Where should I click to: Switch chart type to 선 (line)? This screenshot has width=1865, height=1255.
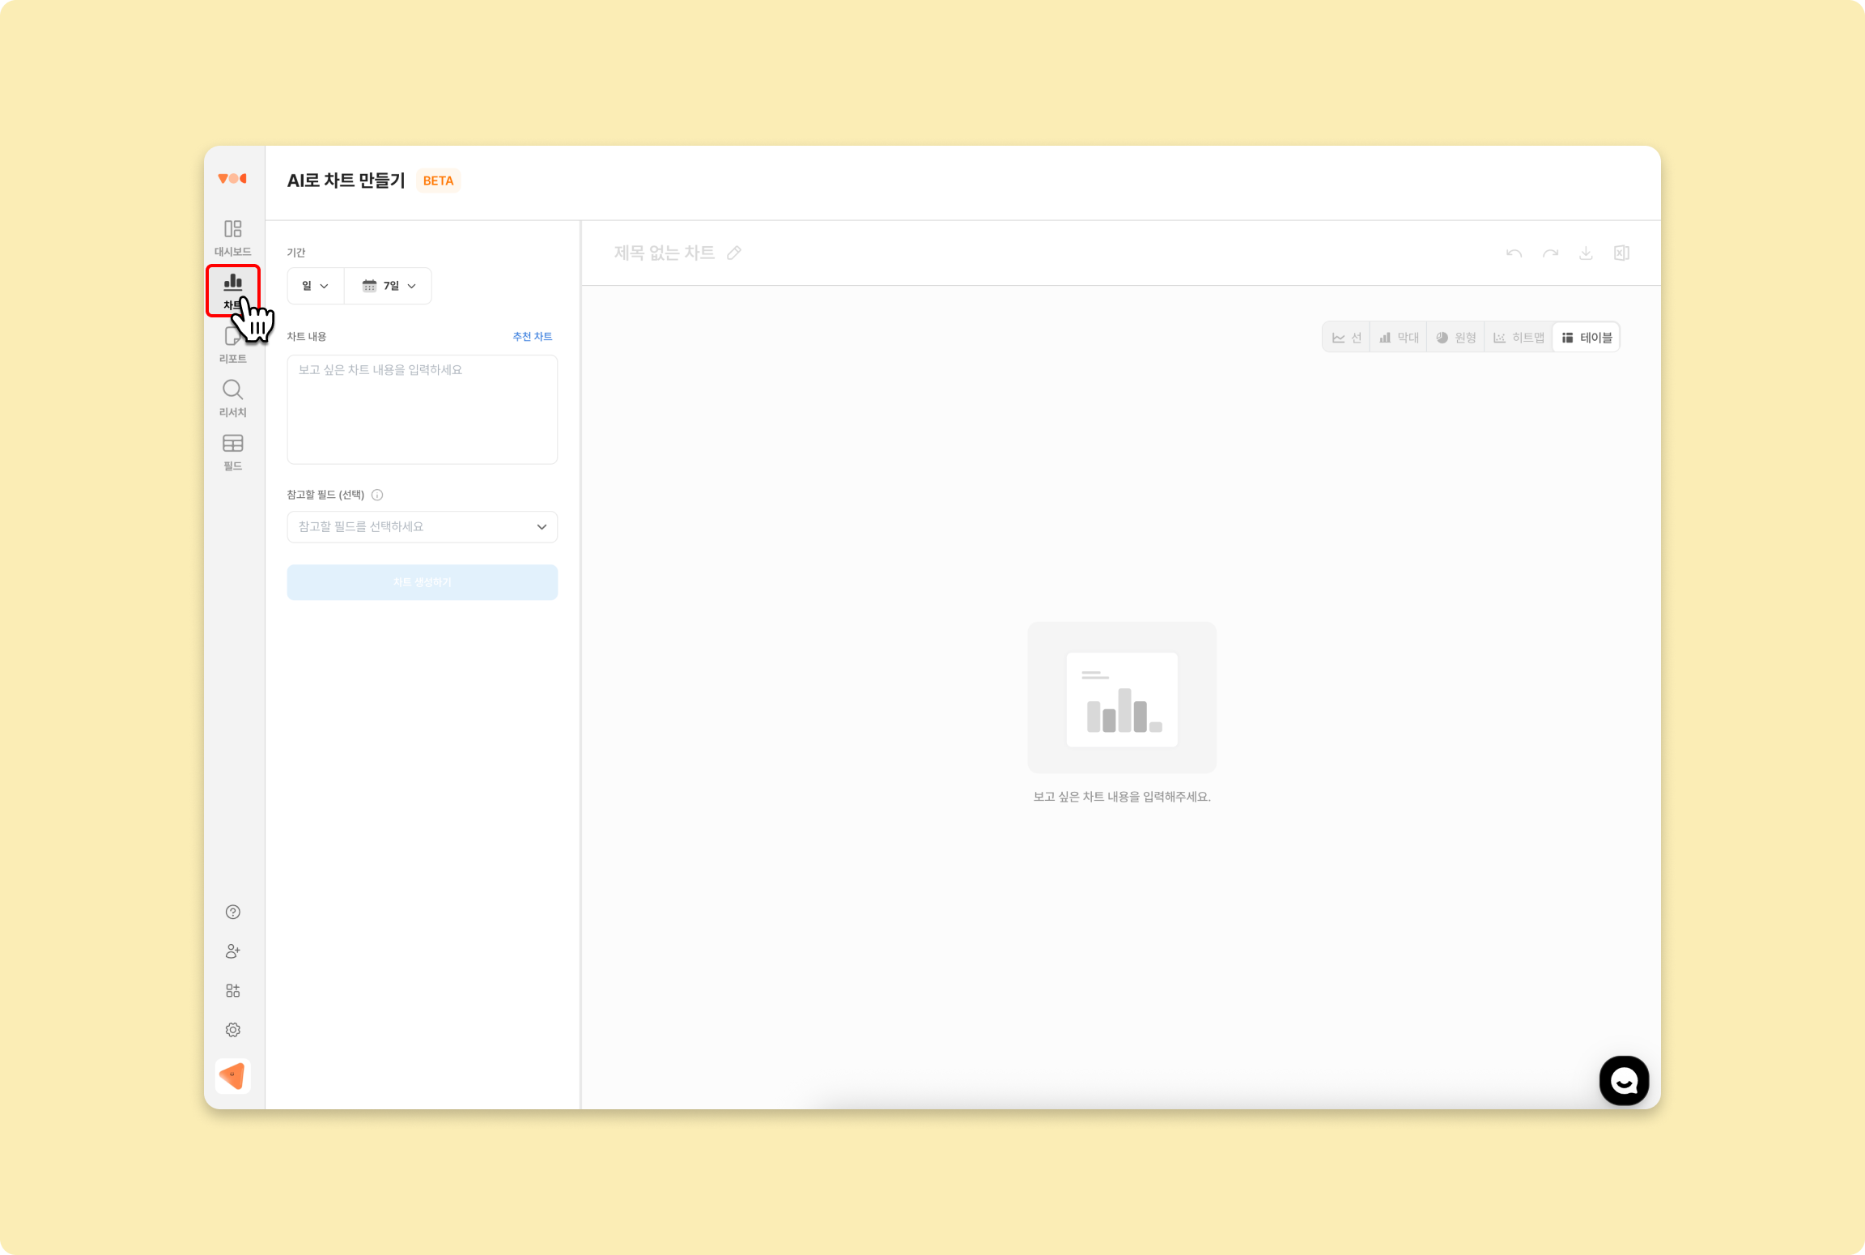(x=1347, y=338)
